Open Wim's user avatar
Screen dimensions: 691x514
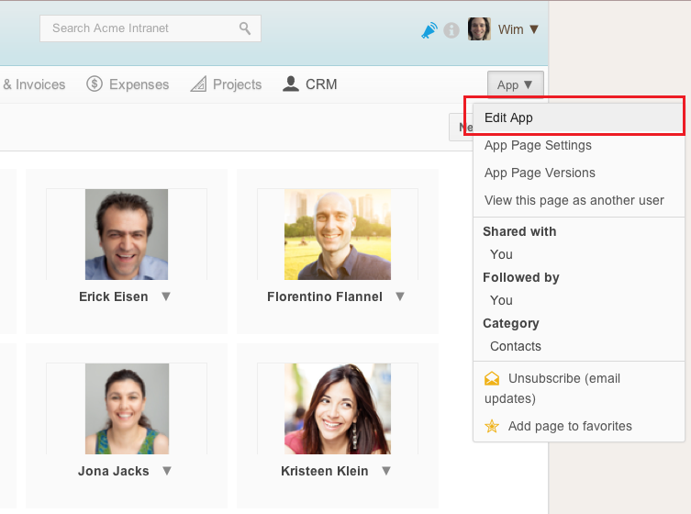tap(479, 29)
